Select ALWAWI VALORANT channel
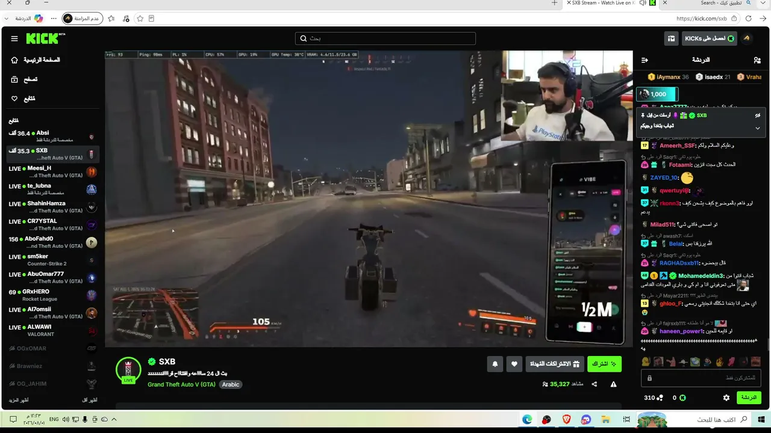 tap(53, 331)
